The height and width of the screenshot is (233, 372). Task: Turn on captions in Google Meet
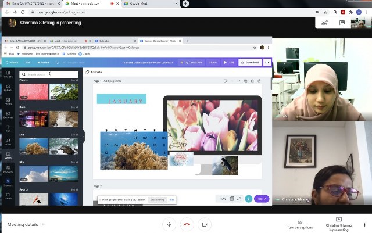click(300, 224)
